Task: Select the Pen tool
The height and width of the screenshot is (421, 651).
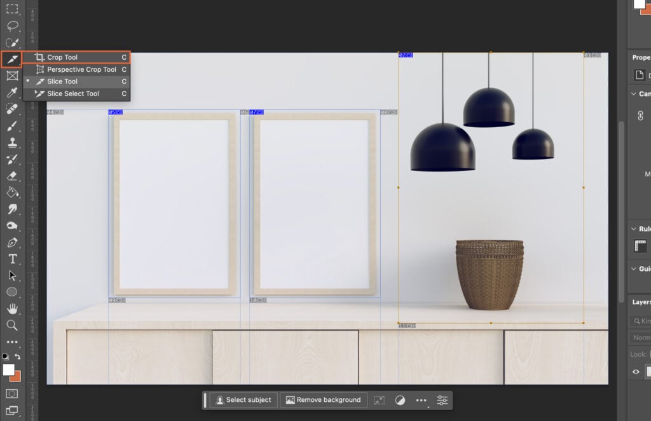Action: (11, 244)
